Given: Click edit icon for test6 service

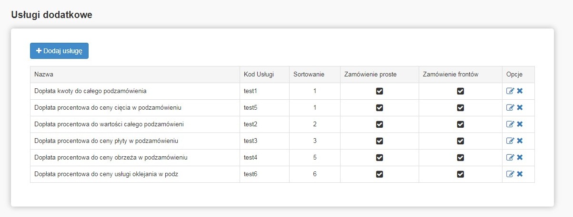Looking at the screenshot, I should (x=510, y=174).
